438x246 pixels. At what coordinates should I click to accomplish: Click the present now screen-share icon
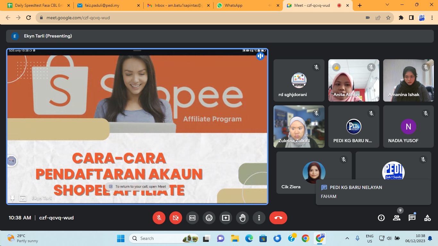pyautogui.click(x=226, y=218)
